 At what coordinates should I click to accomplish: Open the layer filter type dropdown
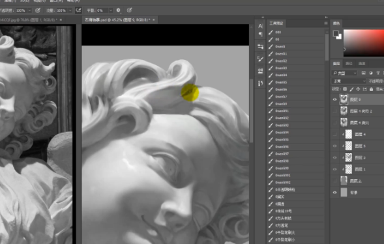click(x=345, y=73)
